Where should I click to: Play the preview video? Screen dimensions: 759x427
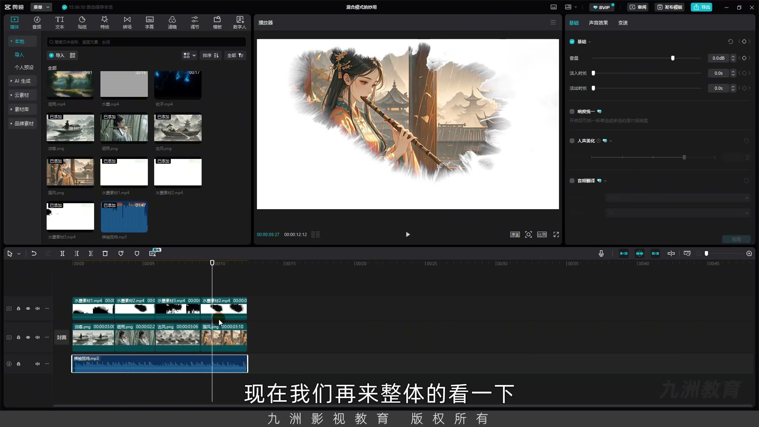pyautogui.click(x=408, y=234)
